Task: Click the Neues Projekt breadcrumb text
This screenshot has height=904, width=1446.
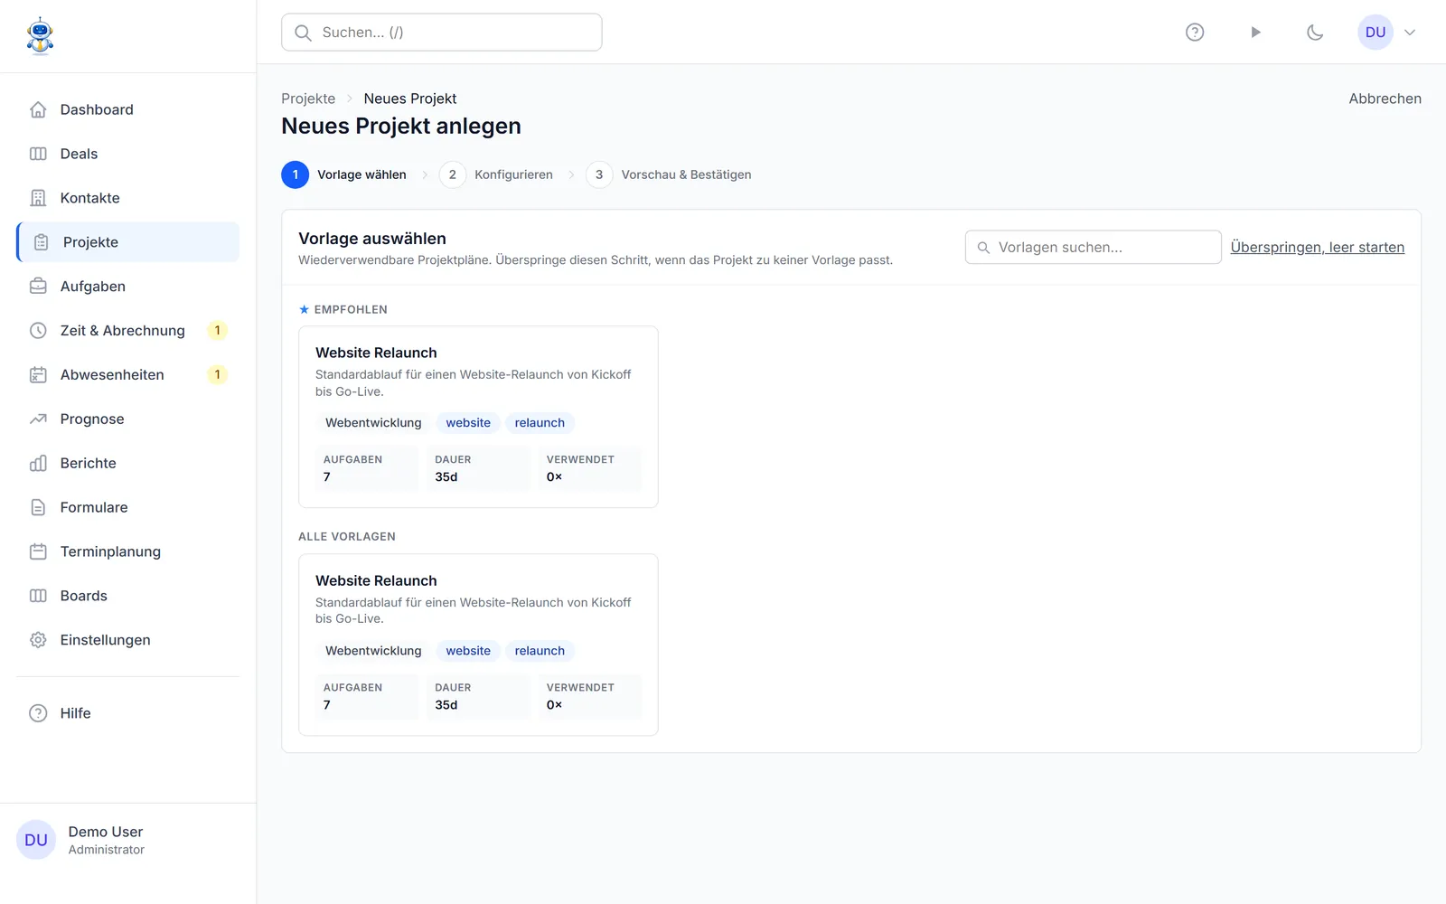Action: pyautogui.click(x=410, y=99)
